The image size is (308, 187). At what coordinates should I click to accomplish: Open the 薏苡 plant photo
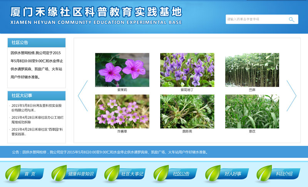tap(252, 112)
